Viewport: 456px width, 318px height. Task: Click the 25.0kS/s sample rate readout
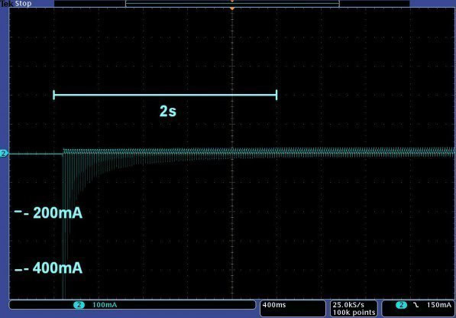[x=348, y=305]
